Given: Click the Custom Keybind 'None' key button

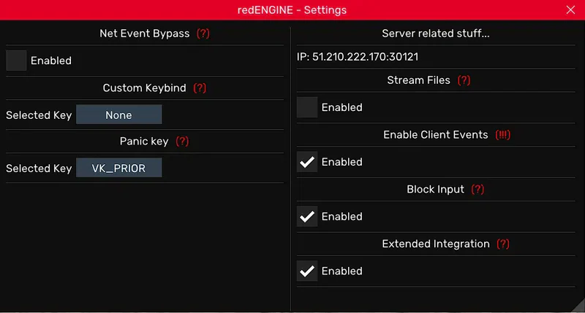Looking at the screenshot, I should [118, 115].
